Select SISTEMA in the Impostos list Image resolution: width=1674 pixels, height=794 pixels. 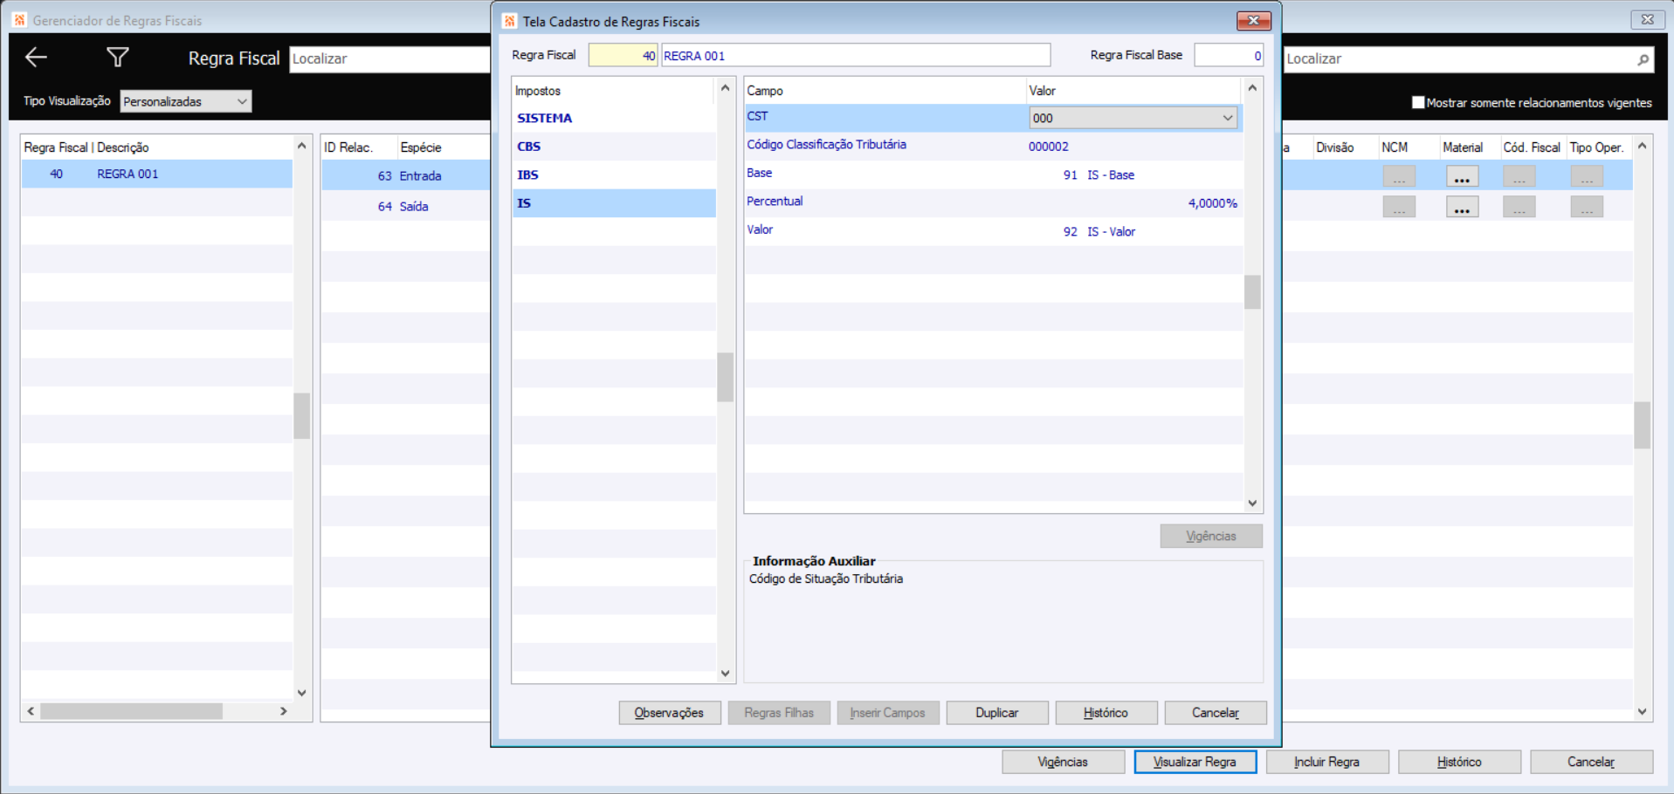[x=614, y=118]
